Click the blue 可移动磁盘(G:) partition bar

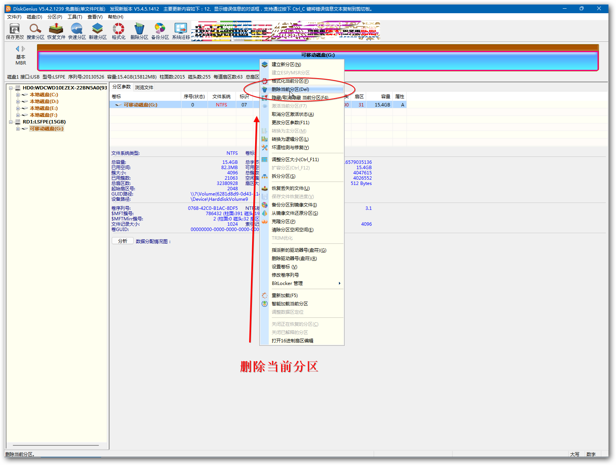point(318,60)
